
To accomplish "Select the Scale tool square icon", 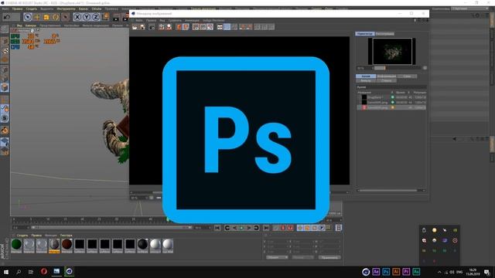I will tap(46, 17).
